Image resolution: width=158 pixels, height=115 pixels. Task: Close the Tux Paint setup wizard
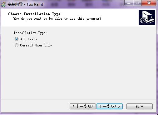[149, 3]
